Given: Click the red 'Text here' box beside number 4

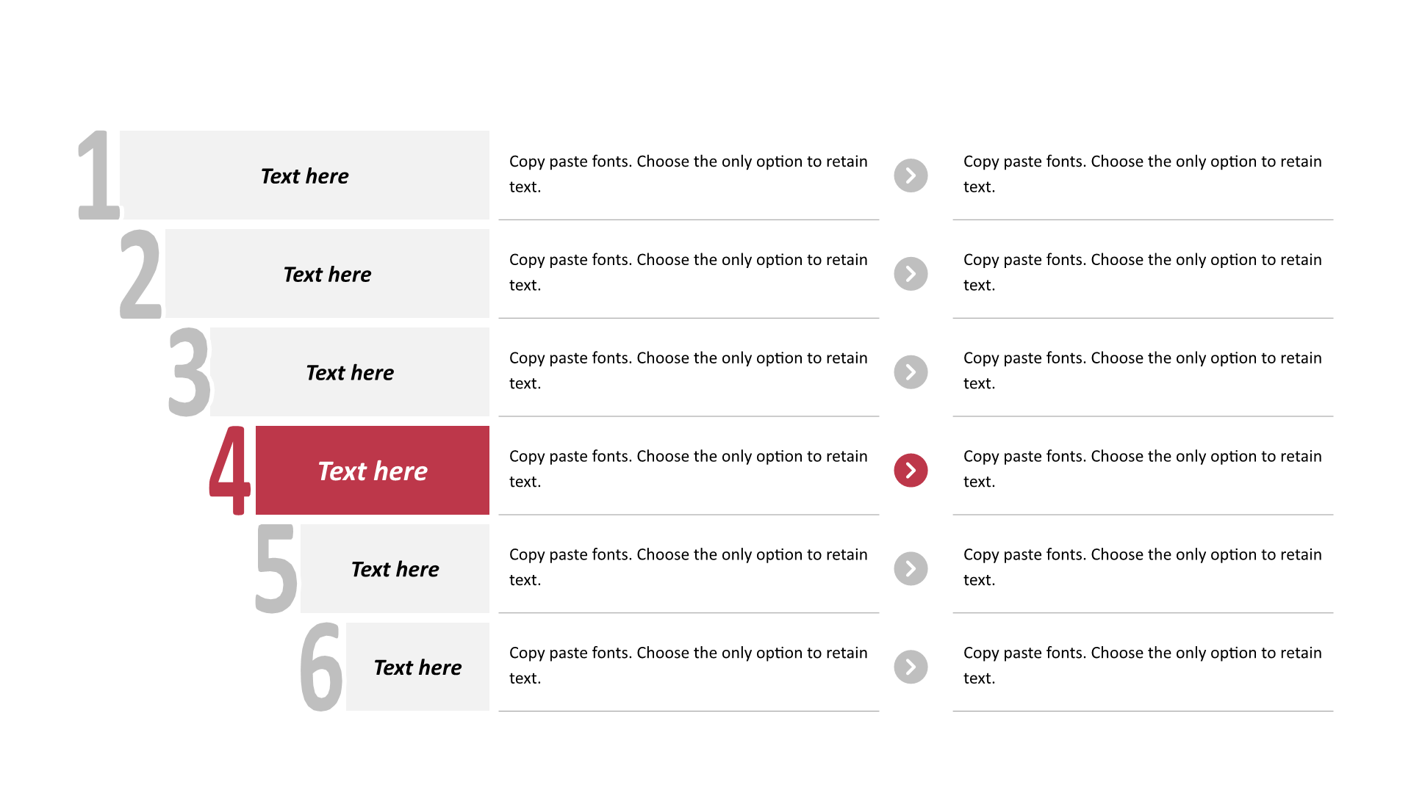Looking at the screenshot, I should click(x=373, y=471).
